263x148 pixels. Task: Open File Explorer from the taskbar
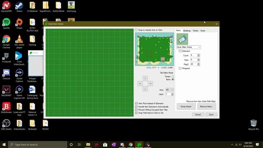(x=88, y=144)
